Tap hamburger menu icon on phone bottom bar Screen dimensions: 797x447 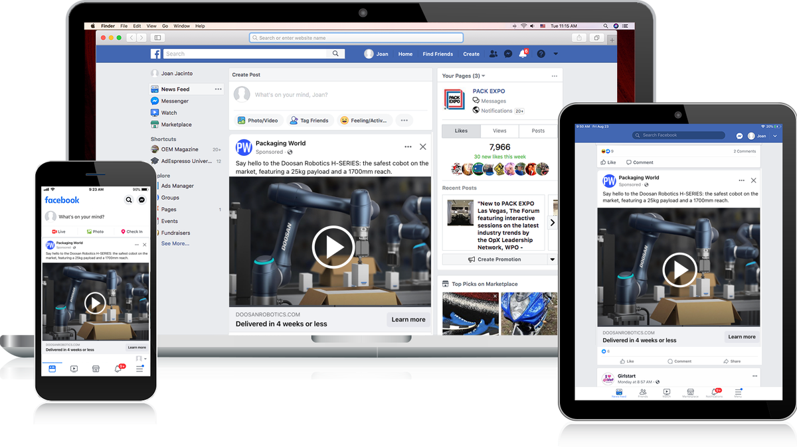coord(139,369)
